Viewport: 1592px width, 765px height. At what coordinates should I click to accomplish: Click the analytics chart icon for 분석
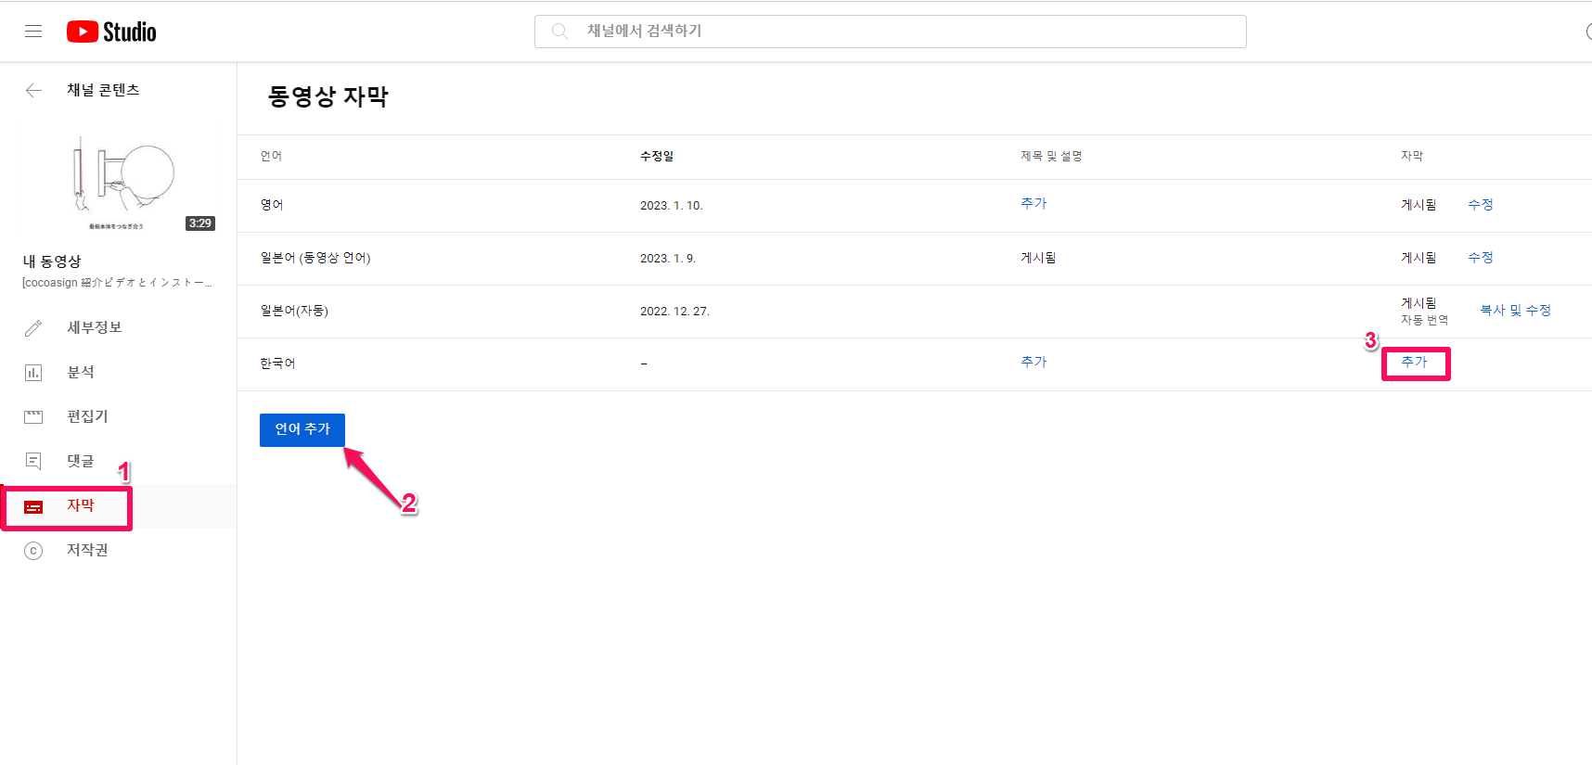pyautogui.click(x=33, y=373)
